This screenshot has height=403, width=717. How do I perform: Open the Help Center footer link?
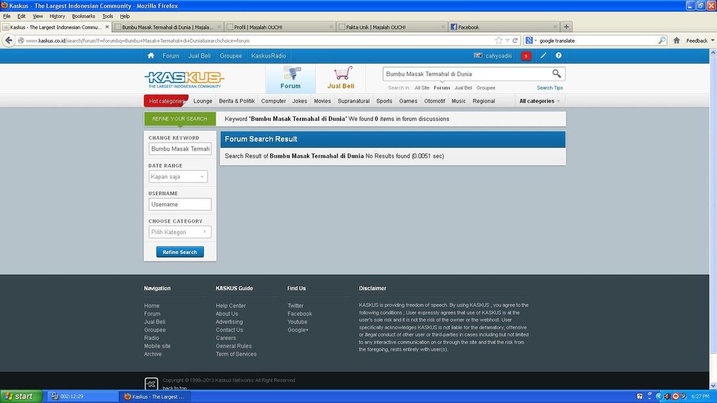tap(231, 306)
